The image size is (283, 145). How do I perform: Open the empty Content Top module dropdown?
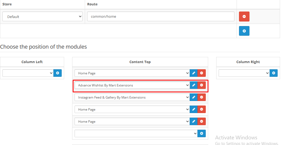tap(136, 133)
